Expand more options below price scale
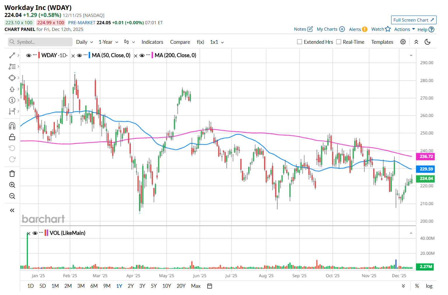The width and height of the screenshot is (448, 295). (403, 286)
